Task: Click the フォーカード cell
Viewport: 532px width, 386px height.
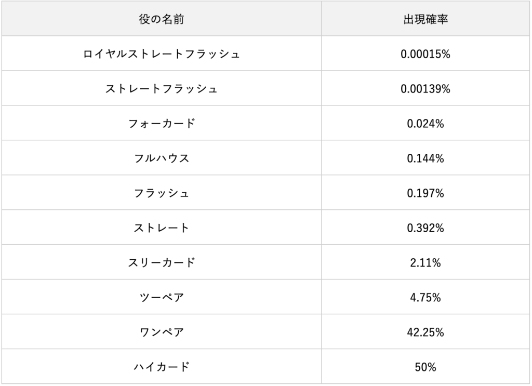Action: click(x=162, y=124)
